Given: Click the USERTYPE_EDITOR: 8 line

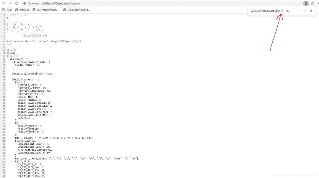Looking at the screenshot, I should tap(30, 94).
